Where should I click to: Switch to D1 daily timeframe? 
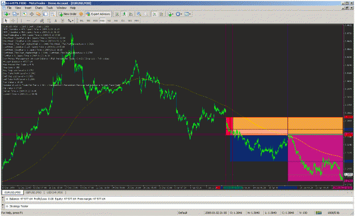point(123,20)
